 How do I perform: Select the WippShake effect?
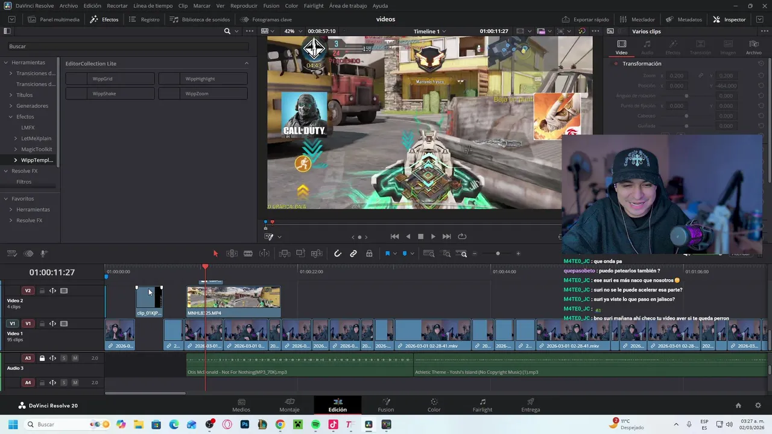pyautogui.click(x=110, y=93)
